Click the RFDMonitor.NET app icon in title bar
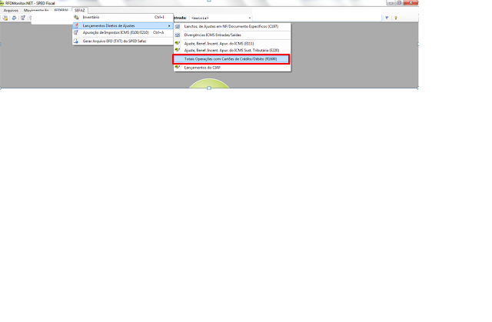The height and width of the screenshot is (322, 492). tap(2, 3)
